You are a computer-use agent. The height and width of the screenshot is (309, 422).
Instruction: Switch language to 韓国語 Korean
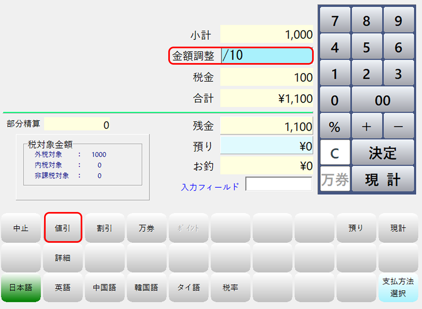tap(147, 288)
